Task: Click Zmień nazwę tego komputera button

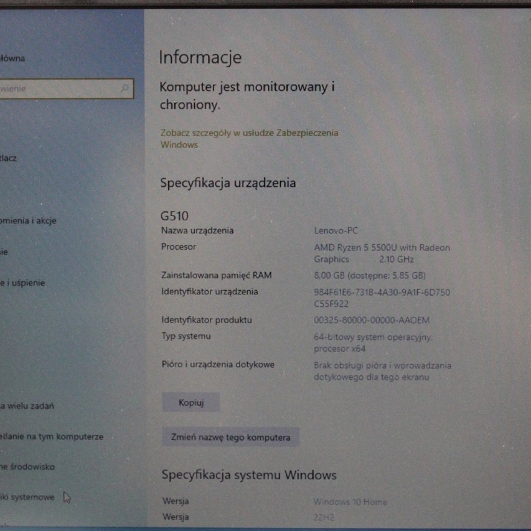Action: [231, 437]
